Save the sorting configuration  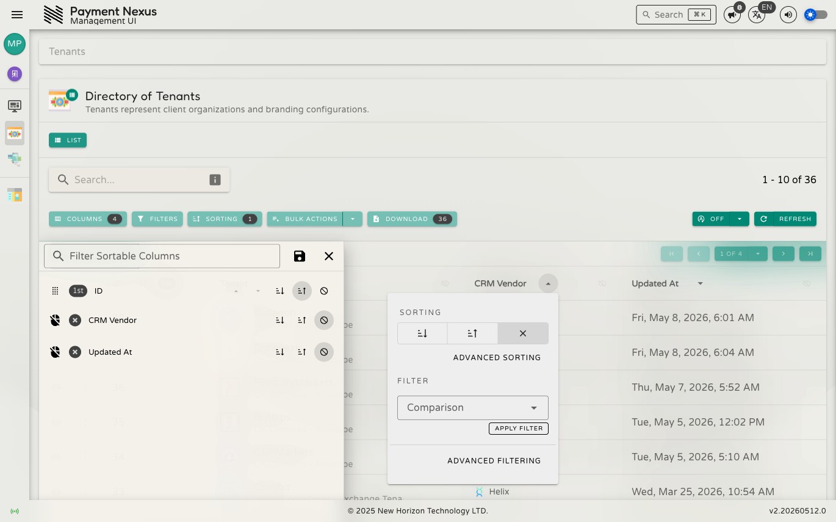click(x=300, y=256)
